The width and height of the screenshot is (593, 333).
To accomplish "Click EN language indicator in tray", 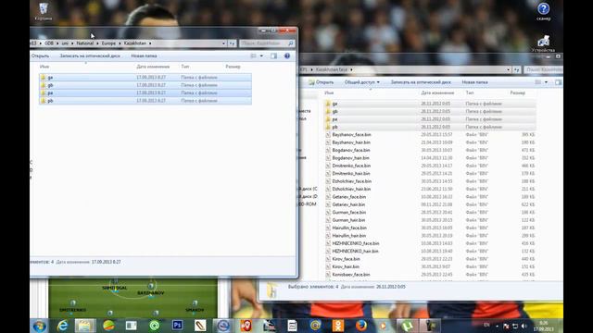I will point(486,325).
